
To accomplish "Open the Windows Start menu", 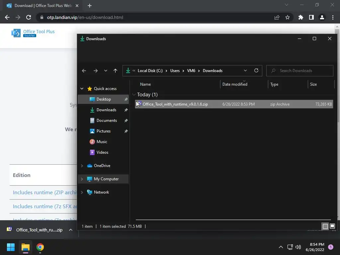I will coord(11,247).
